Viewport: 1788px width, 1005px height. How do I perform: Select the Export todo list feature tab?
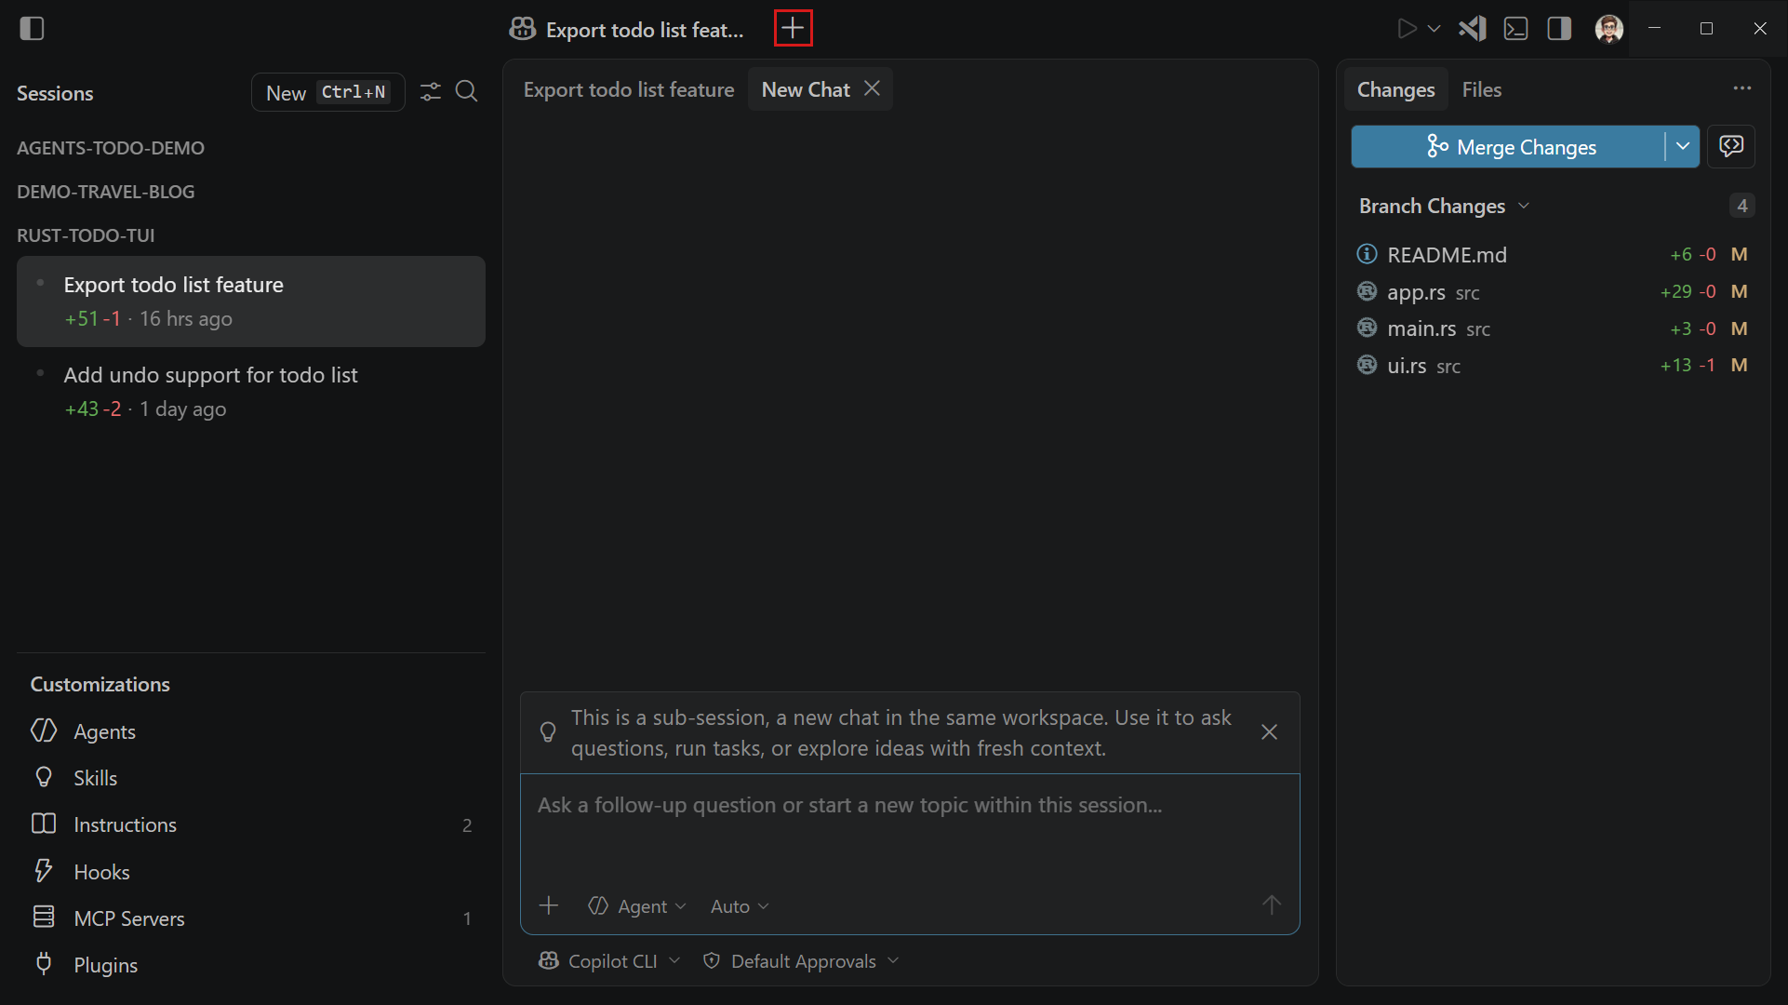coord(629,89)
